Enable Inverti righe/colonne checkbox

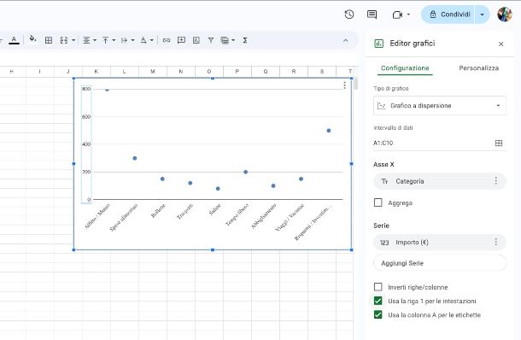click(378, 287)
